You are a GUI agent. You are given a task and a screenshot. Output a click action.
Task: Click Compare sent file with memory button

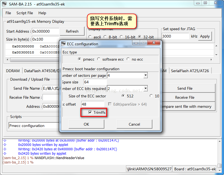click(188, 106)
